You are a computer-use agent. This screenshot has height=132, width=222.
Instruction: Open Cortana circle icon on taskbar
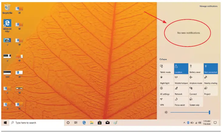pyautogui.click(x=68, y=123)
